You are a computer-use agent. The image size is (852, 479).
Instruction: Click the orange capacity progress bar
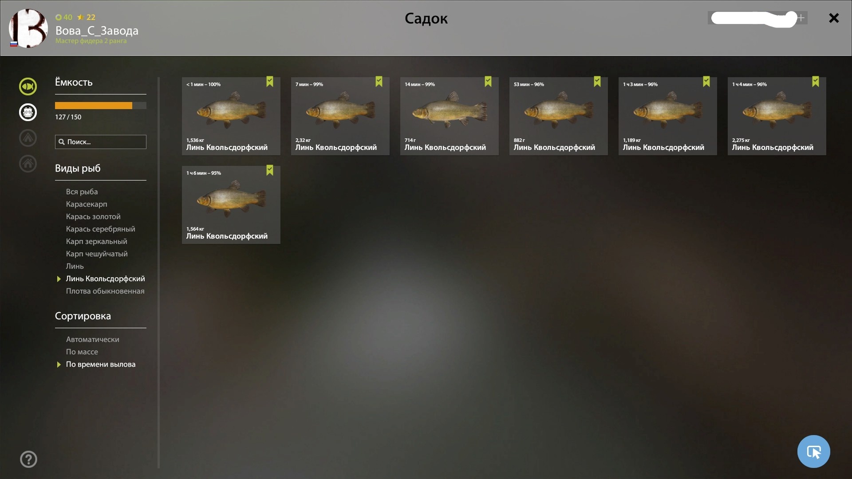[101, 106]
